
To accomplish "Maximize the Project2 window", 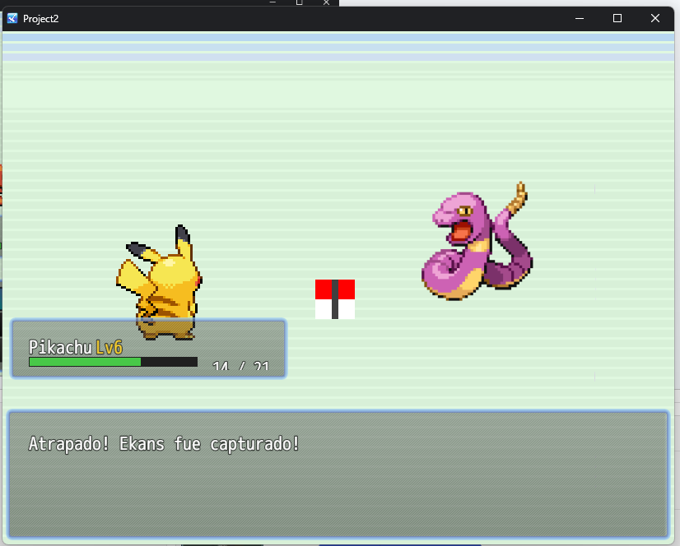I will pos(617,18).
